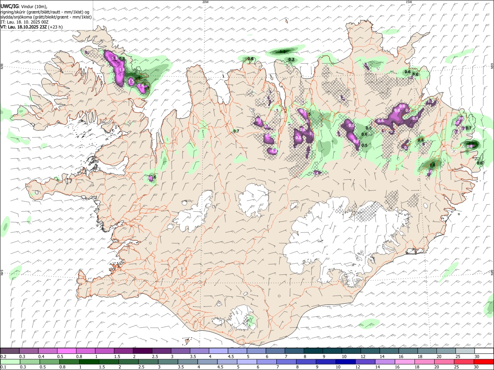The width and height of the screenshot is (494, 370).
Task: Select the dark plum 0.2 swatch in purple legend row
Action: point(10,351)
